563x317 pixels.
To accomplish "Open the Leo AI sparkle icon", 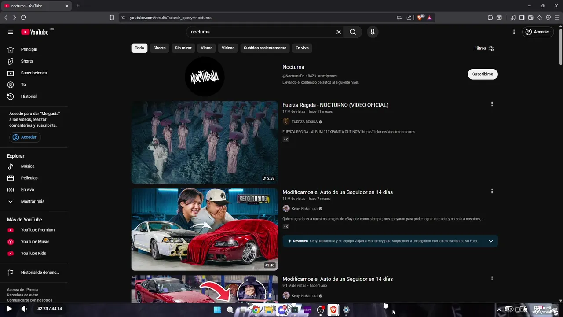I will click(x=539, y=18).
